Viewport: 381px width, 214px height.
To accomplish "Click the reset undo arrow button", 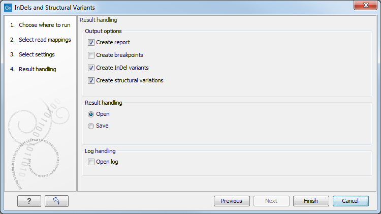I will [x=56, y=201].
